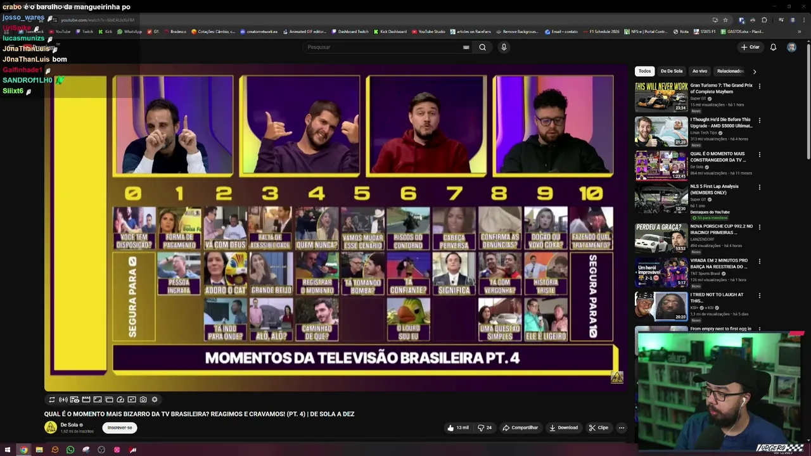
Task: Open options for the NOVA PORSCHE CUP video
Action: [x=759, y=227]
